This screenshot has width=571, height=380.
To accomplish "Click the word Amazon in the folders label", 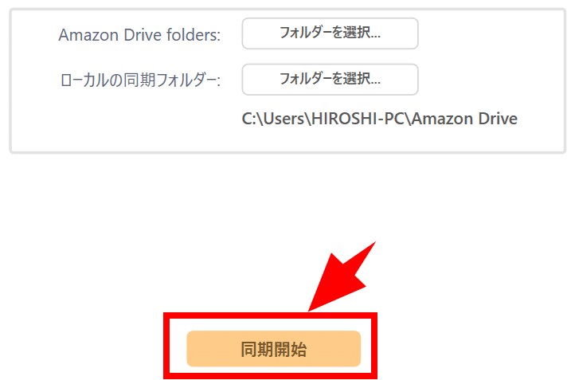I will pos(88,35).
